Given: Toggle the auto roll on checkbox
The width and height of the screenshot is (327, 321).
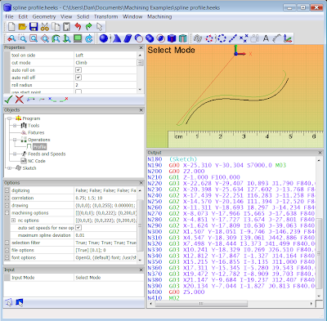Looking at the screenshot, I should [78, 70].
